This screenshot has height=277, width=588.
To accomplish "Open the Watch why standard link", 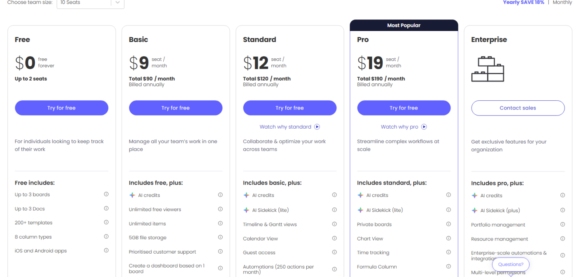I will tap(285, 127).
